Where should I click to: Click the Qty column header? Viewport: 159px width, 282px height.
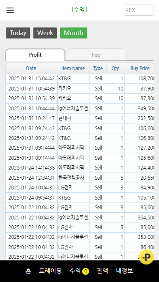[115, 68]
